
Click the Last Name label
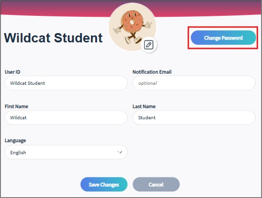(x=144, y=106)
